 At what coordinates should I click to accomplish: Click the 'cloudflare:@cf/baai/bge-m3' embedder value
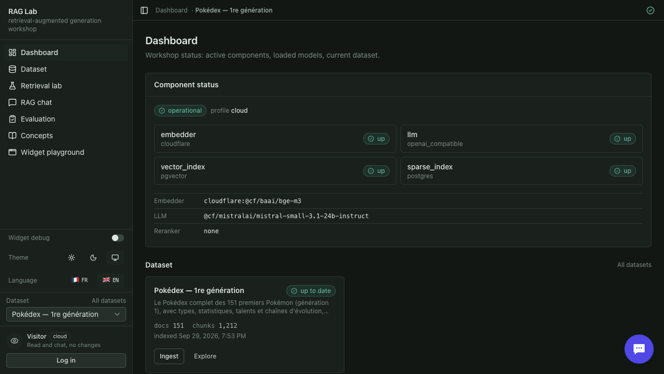(252, 201)
